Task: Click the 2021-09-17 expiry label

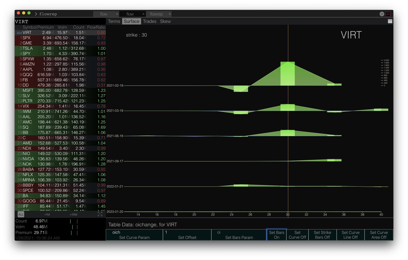Action: 115,161
